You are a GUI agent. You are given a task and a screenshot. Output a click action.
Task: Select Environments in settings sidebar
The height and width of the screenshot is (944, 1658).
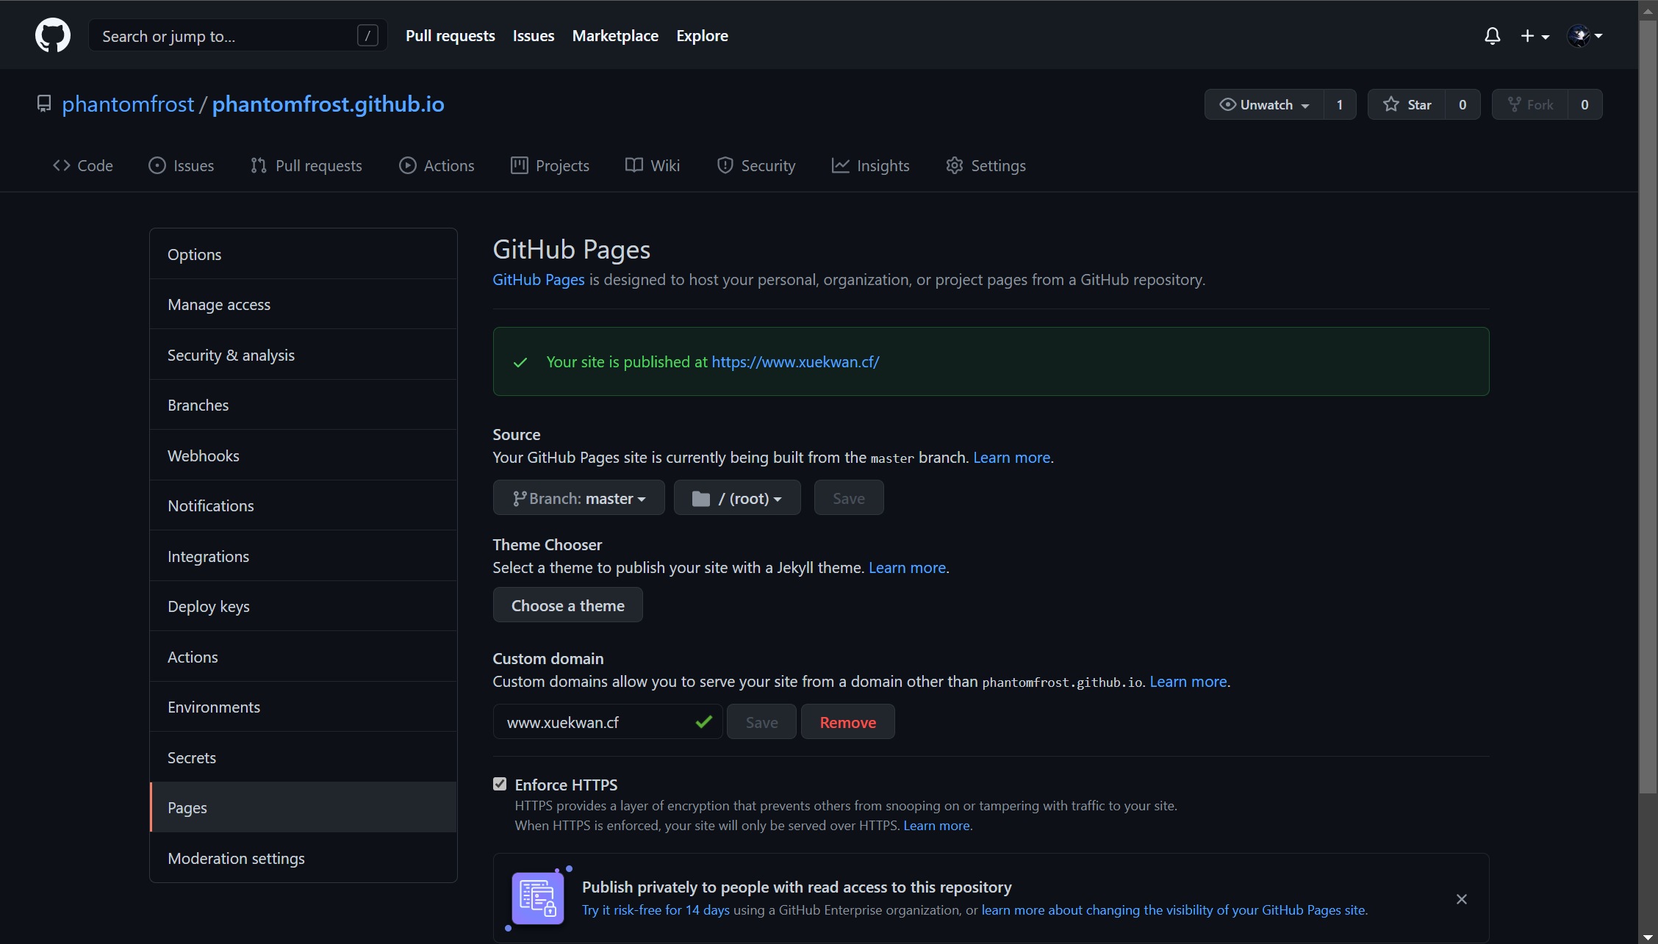pos(304,707)
